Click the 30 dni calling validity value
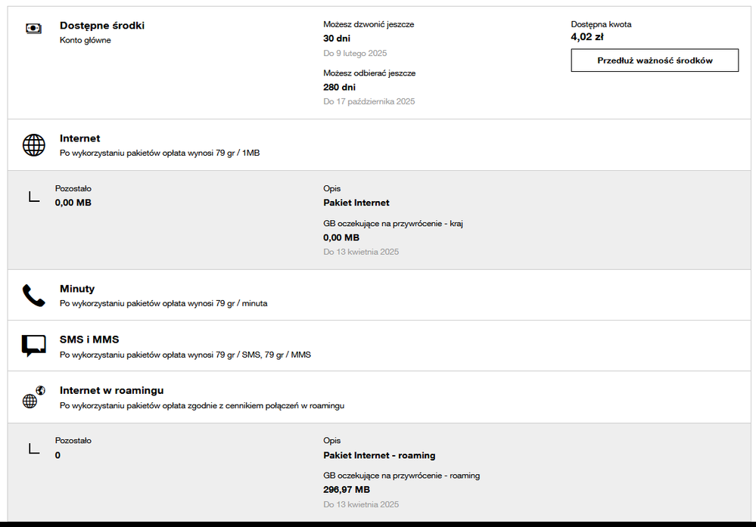 337,38
